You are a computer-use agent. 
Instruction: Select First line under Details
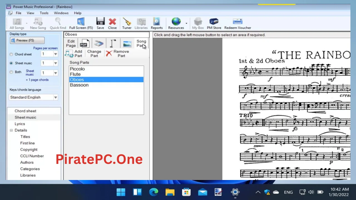(28, 143)
